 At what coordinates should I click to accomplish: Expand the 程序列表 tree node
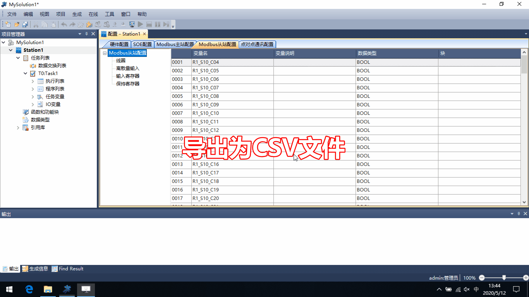[33, 89]
